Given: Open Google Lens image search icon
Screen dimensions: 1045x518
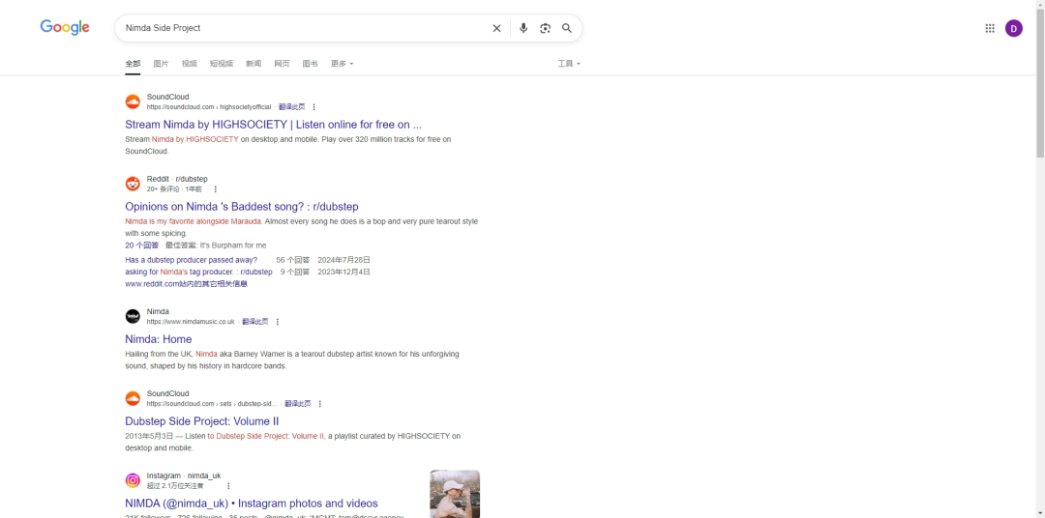Looking at the screenshot, I should point(545,28).
